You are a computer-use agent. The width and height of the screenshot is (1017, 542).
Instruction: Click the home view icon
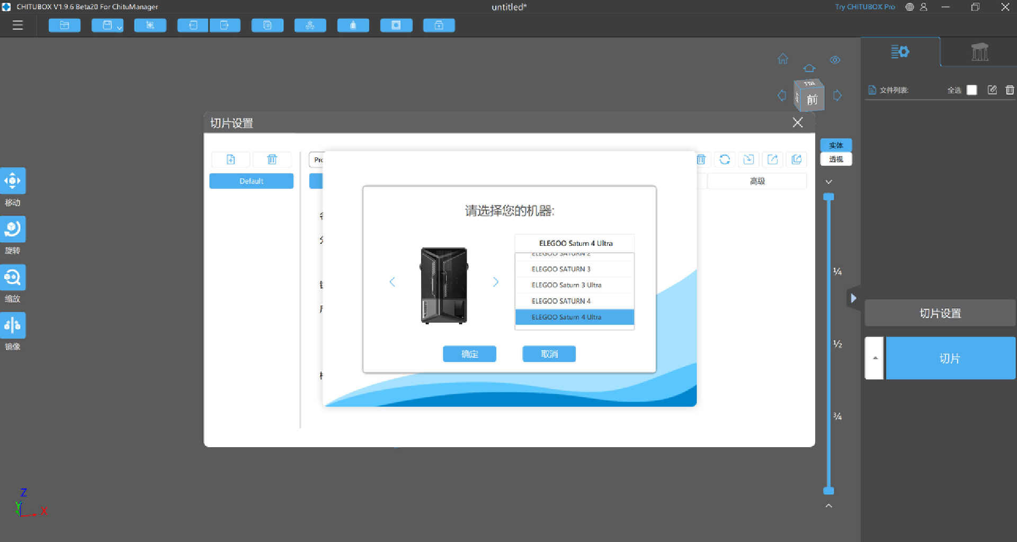tap(783, 59)
